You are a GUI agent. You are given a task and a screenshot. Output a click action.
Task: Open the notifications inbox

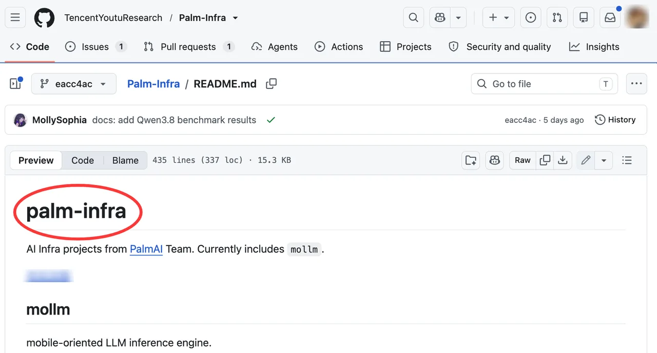[x=610, y=18]
